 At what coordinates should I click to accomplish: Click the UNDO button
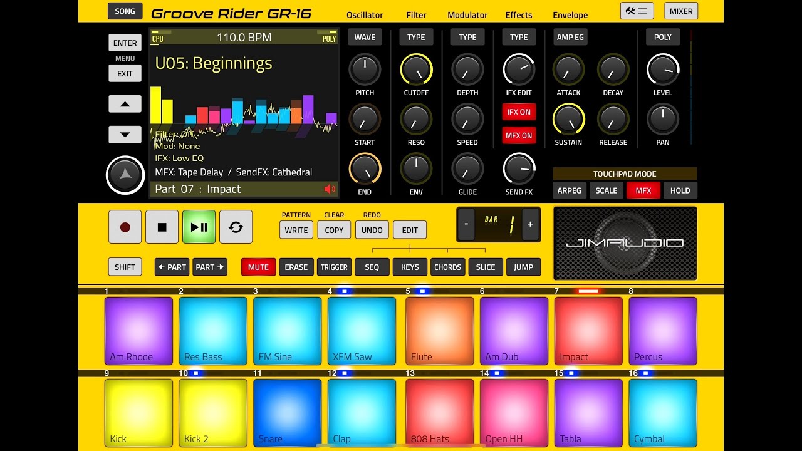[x=372, y=230]
